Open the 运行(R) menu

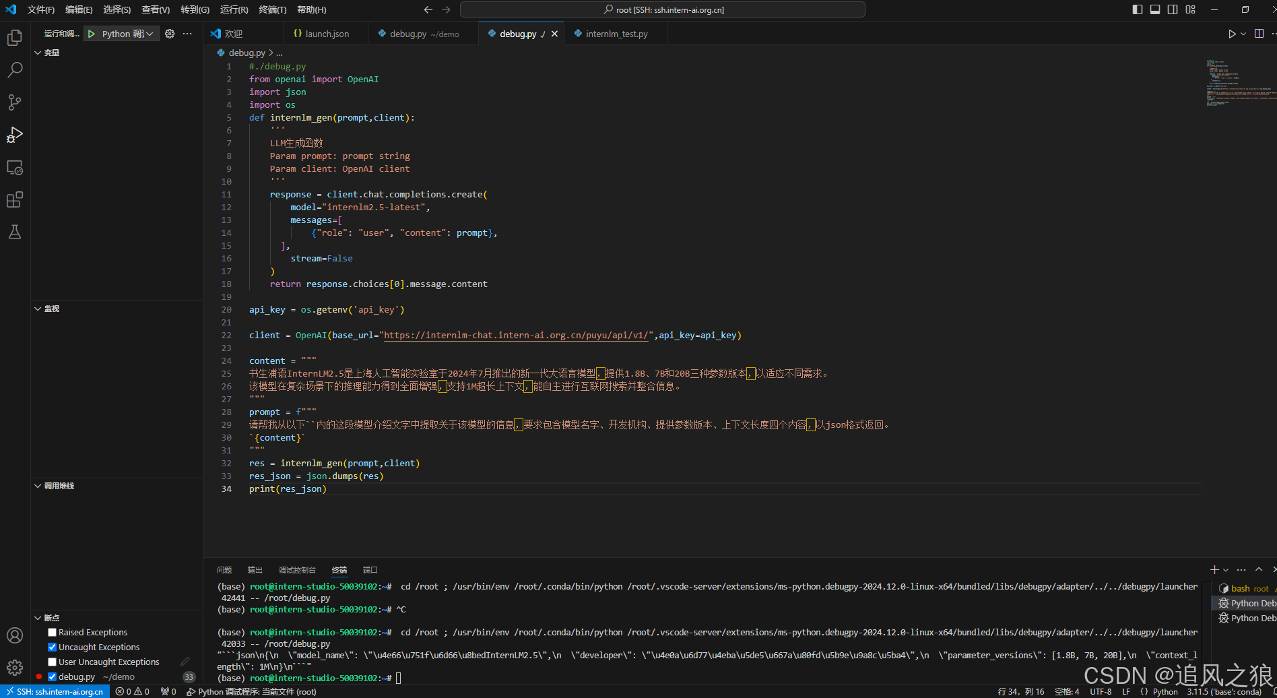tap(234, 9)
